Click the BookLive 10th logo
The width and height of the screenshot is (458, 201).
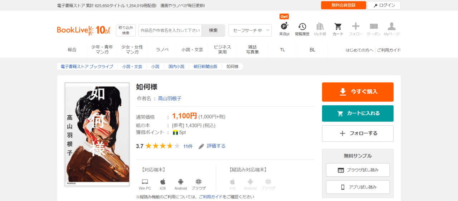tap(84, 31)
